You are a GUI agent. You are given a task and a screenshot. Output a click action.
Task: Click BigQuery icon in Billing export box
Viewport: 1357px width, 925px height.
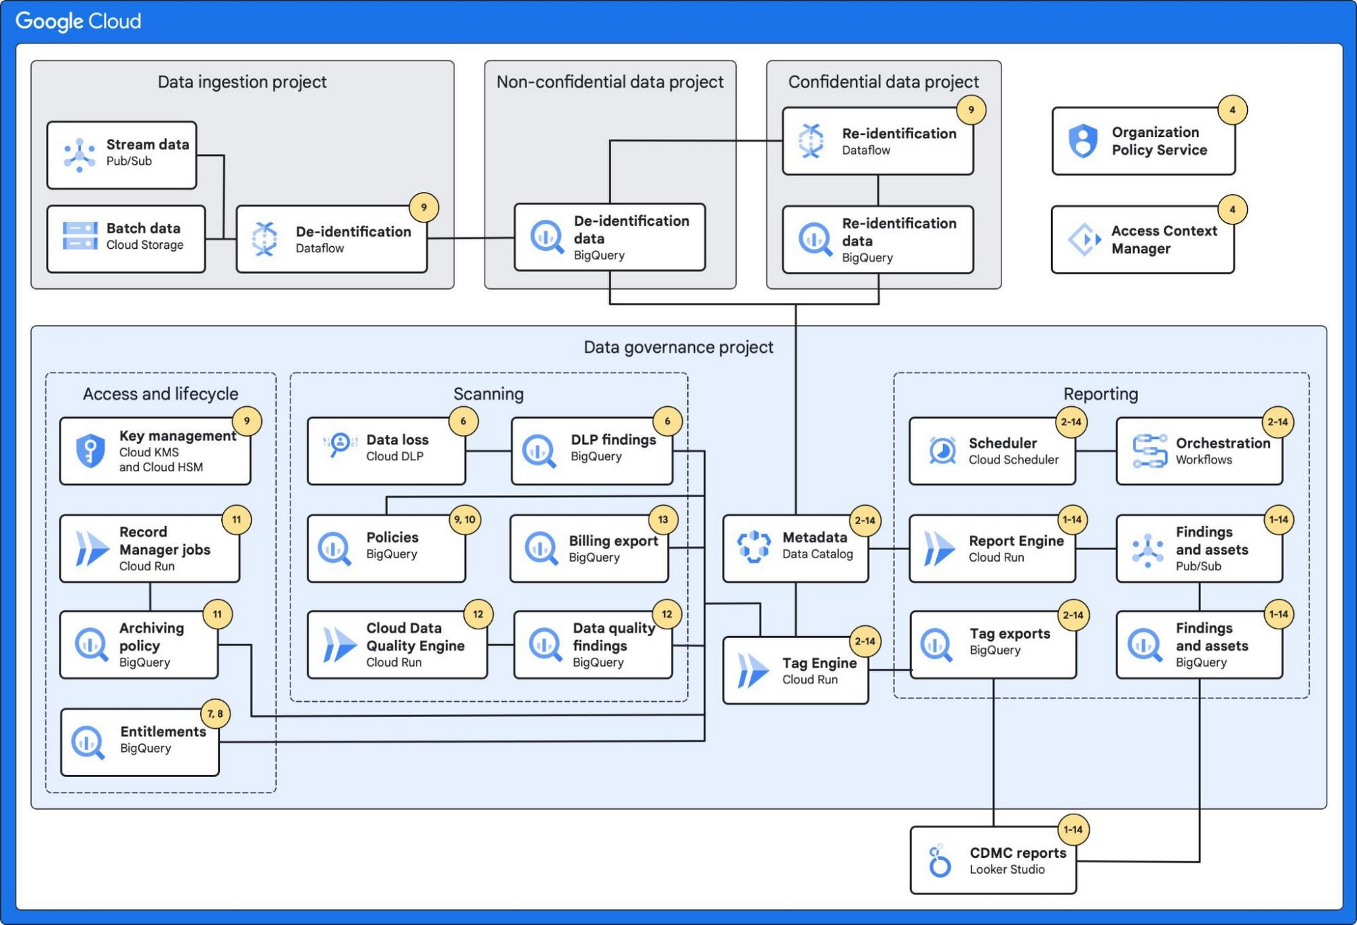pos(541,548)
